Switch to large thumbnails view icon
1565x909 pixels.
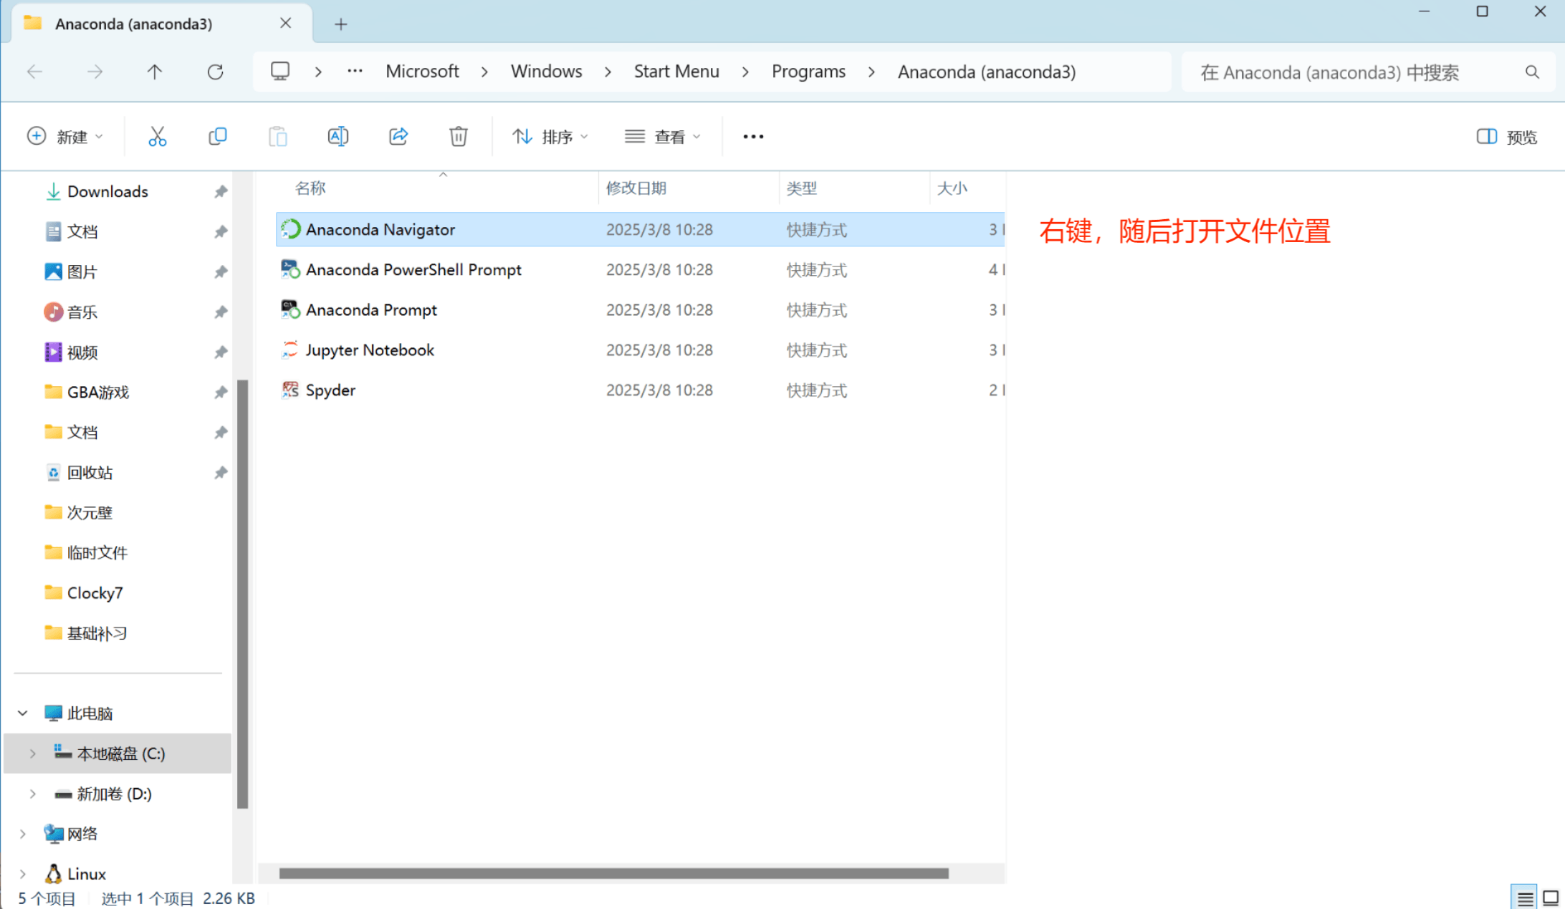(1551, 898)
